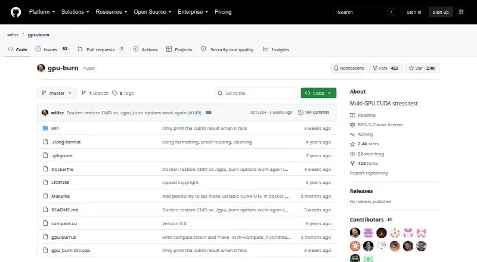Open the gpu-burn breadcrumb link
The height and width of the screenshot is (262, 477).
coord(38,35)
